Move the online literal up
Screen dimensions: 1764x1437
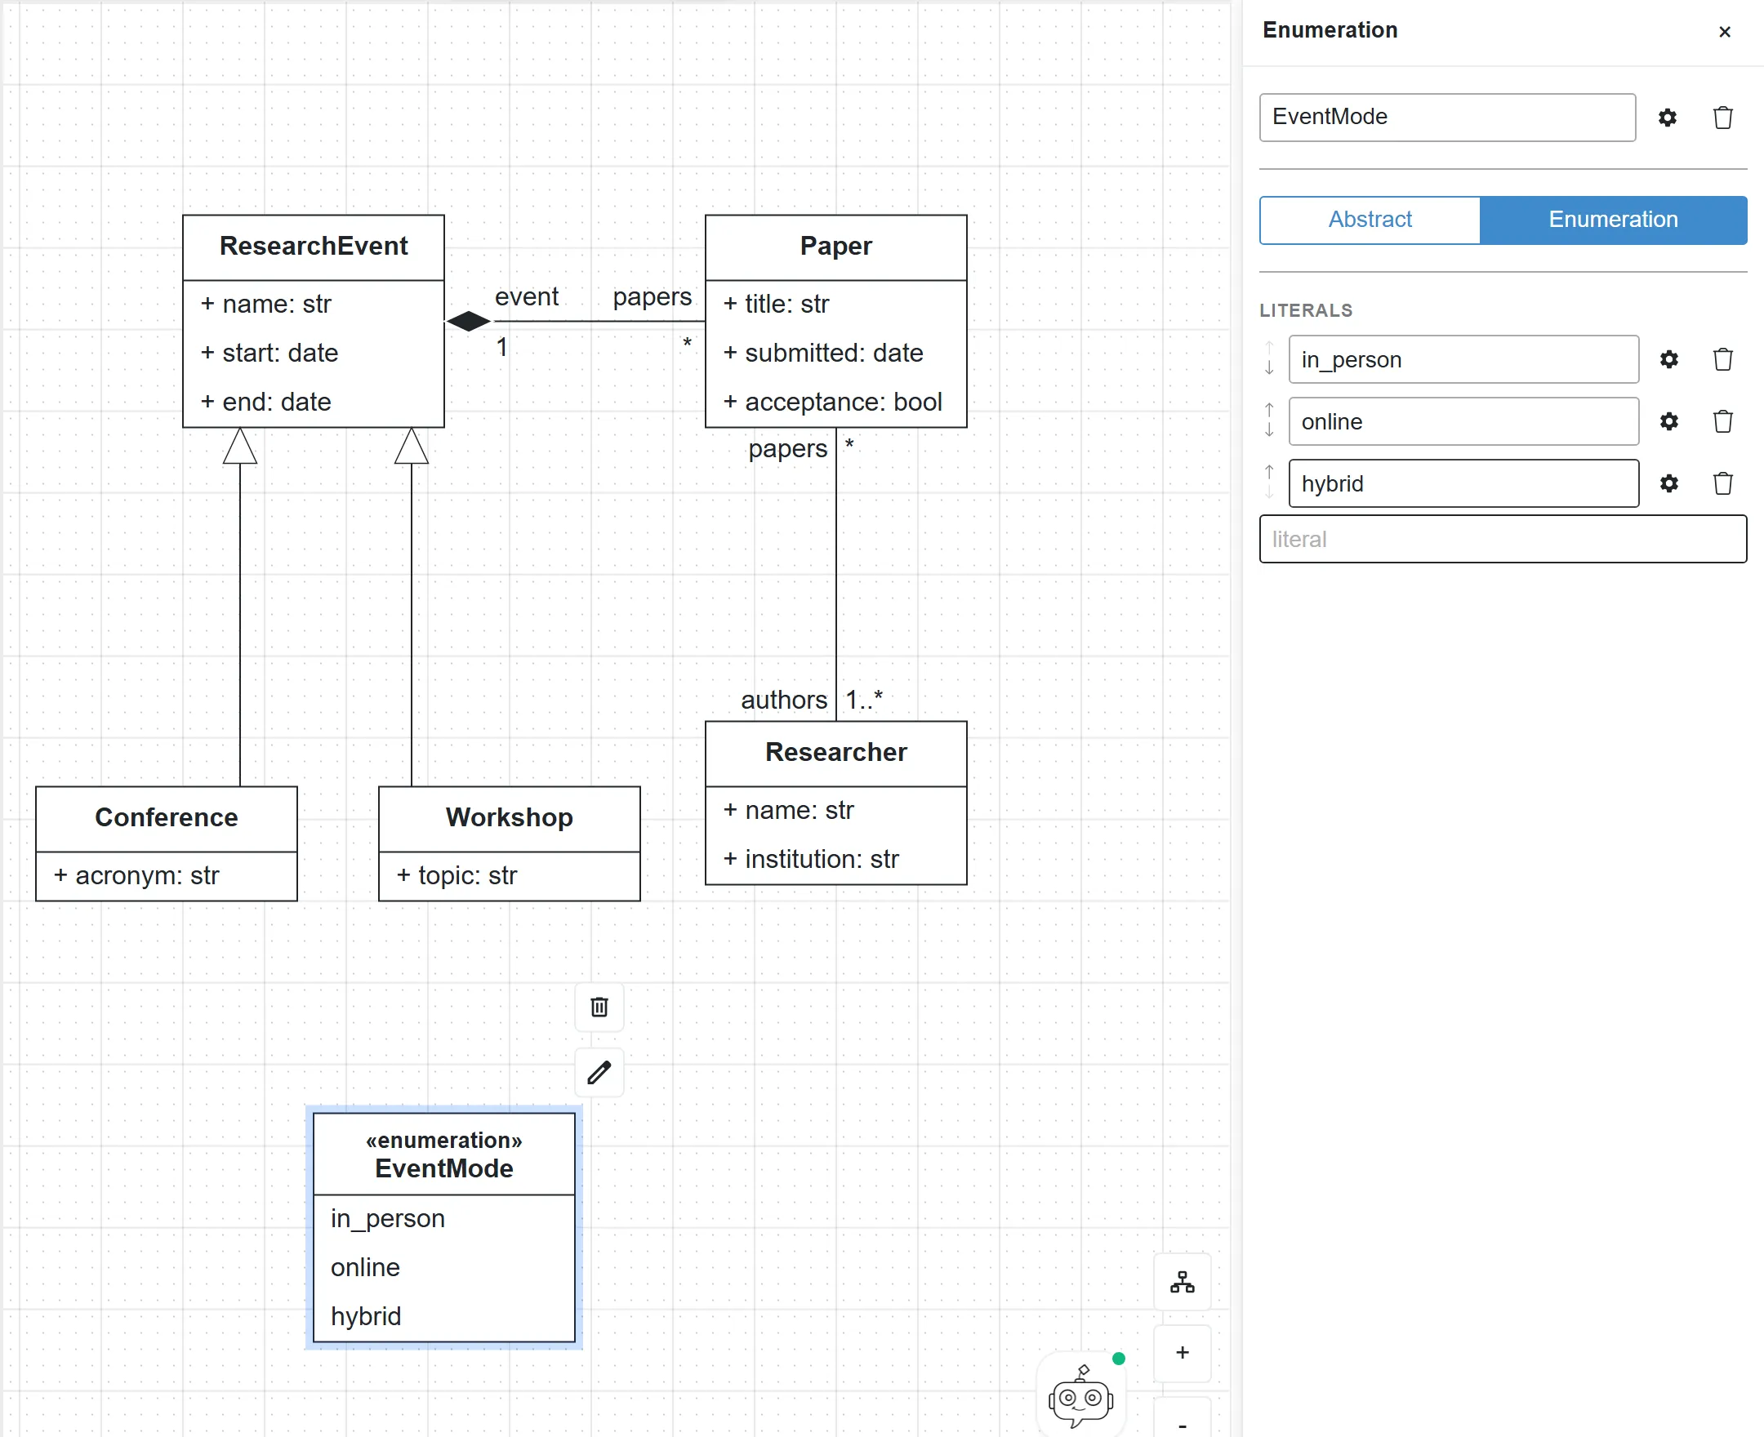1269,410
